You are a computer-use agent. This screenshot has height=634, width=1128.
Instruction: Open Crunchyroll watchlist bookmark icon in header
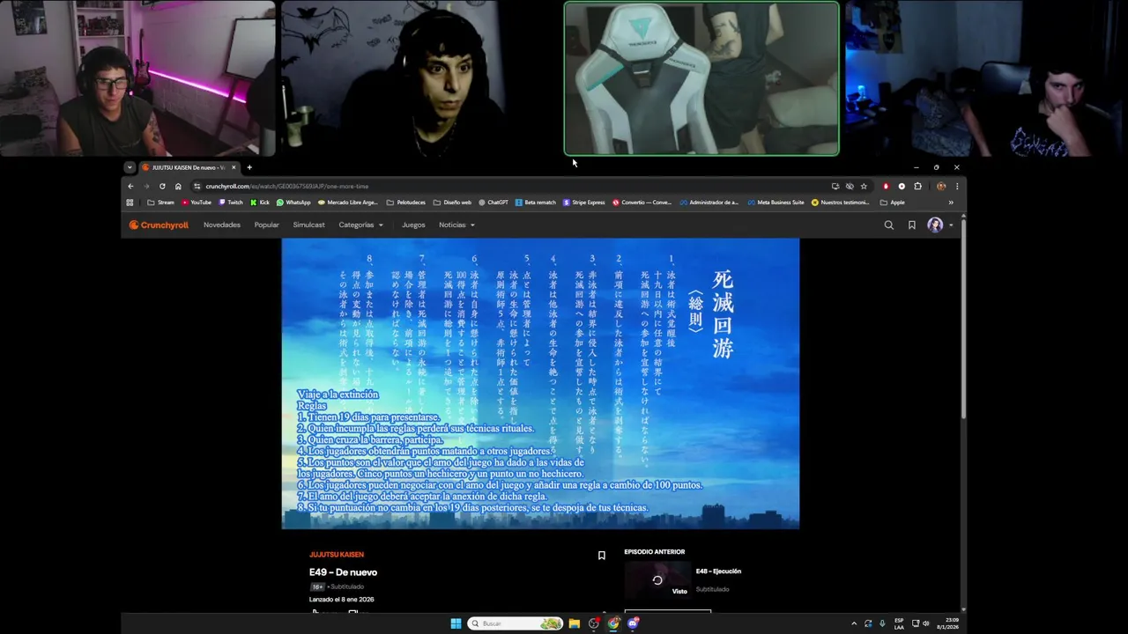[x=911, y=225]
